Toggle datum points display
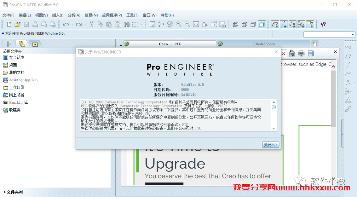Viewport: 357px width, 197px height. click(x=292, y=24)
